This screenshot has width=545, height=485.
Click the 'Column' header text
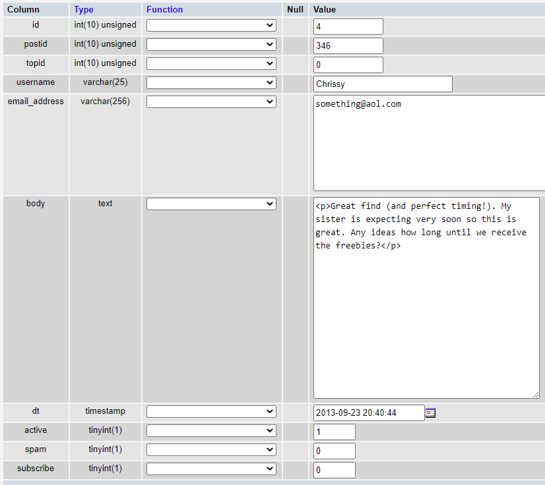point(23,9)
